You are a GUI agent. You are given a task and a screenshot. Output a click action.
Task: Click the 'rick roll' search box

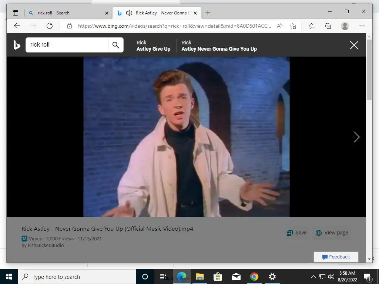[67, 45]
